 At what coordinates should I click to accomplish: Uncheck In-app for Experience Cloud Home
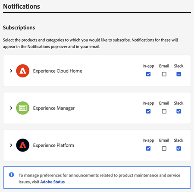coord(148,74)
